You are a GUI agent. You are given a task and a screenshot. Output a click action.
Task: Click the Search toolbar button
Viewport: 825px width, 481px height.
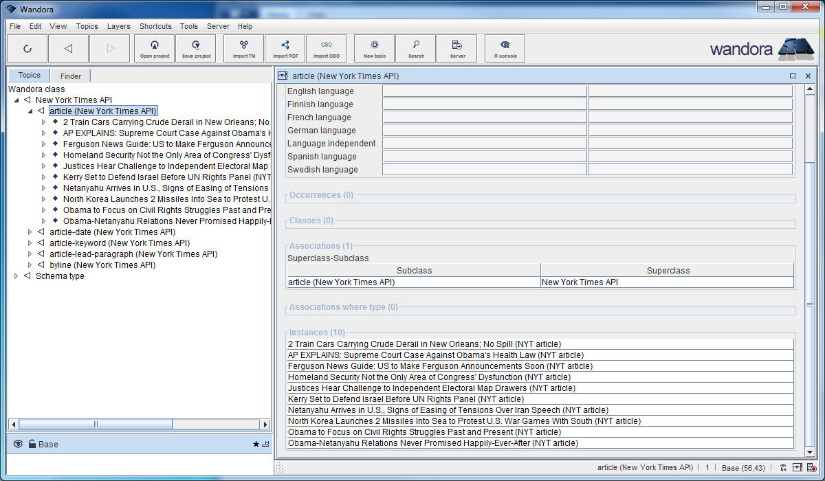(x=415, y=48)
